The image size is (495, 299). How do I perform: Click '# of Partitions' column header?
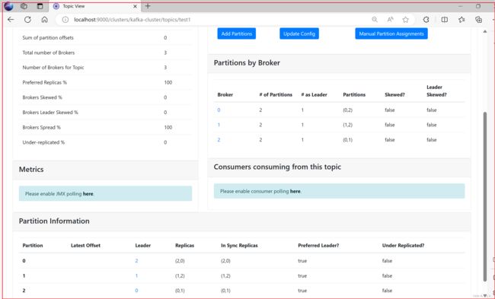point(276,94)
